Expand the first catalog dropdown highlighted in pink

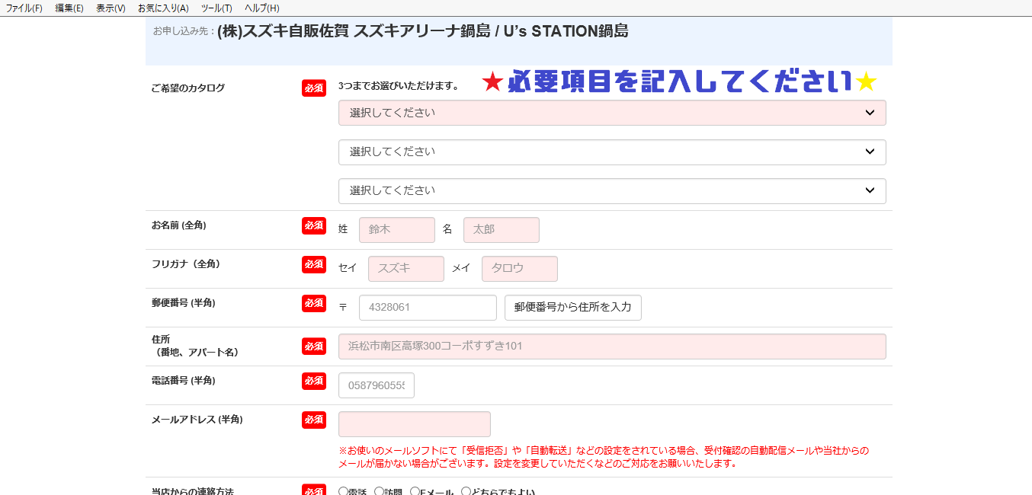(x=612, y=113)
